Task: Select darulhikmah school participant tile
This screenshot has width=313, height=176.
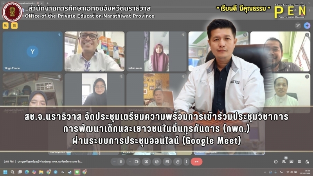Action: click(x=94, y=93)
